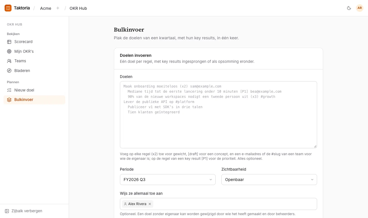Click the Bladeren compass icon
The image size is (368, 218).
coord(9,71)
